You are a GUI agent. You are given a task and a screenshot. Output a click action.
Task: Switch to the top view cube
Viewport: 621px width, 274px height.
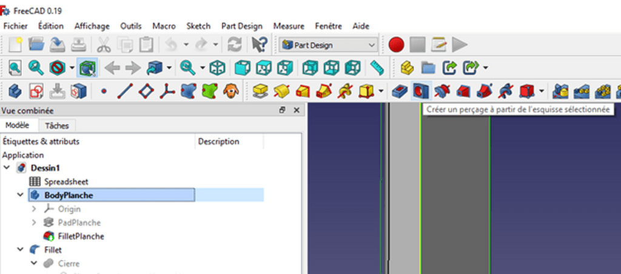tap(264, 68)
